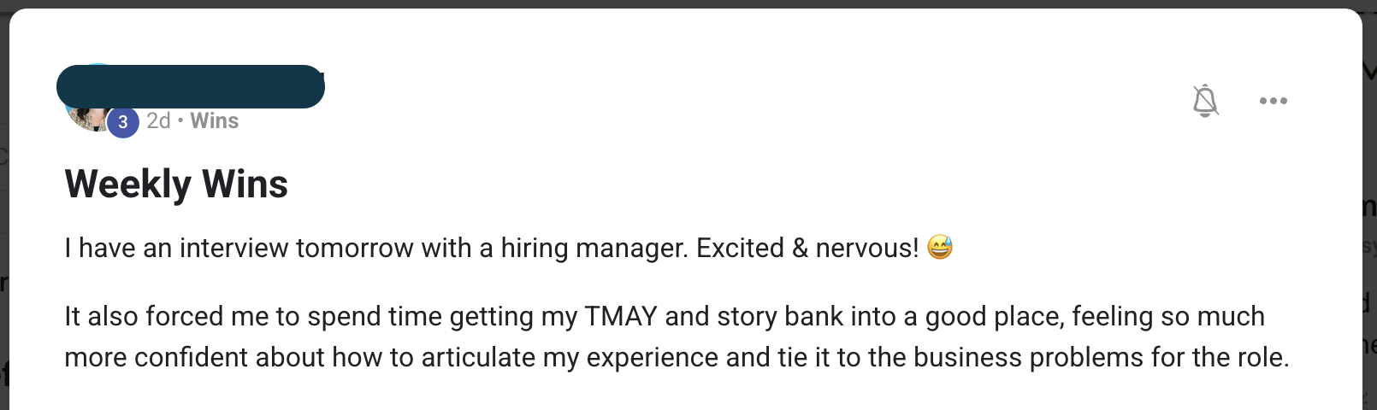The height and width of the screenshot is (410, 1377).
Task: Open the three-dot post options menu
Action: pyautogui.click(x=1273, y=101)
